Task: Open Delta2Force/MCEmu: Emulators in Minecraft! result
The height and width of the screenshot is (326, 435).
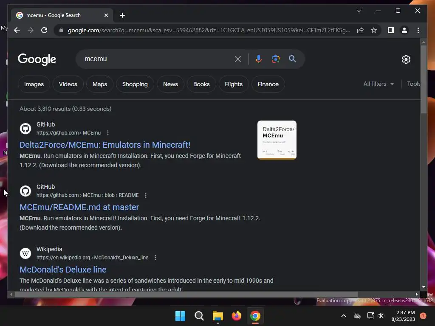Action: point(105,145)
